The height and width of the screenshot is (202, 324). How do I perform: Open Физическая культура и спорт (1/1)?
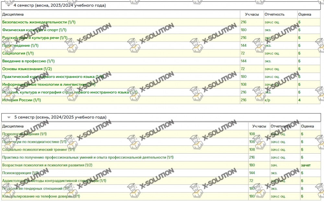[x=34, y=30]
